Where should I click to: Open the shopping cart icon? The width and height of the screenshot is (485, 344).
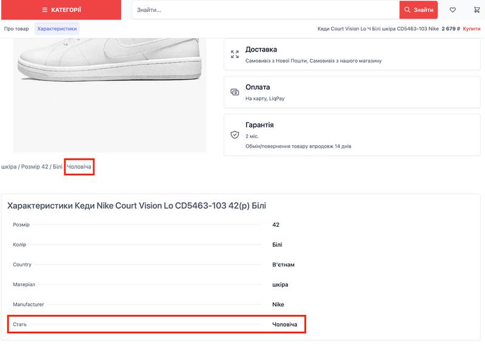pos(477,10)
